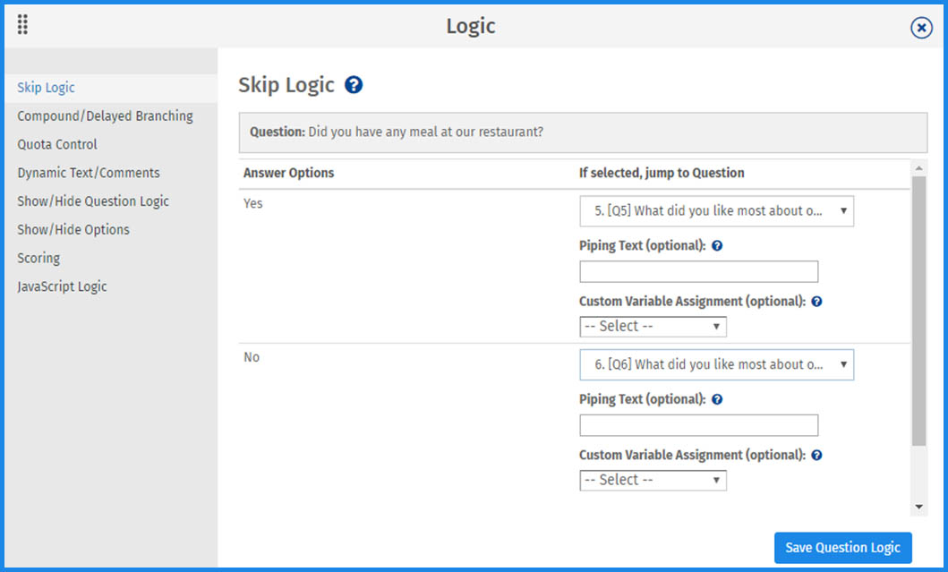Click the Piping Text field for No
This screenshot has width=948, height=572.
tap(698, 425)
